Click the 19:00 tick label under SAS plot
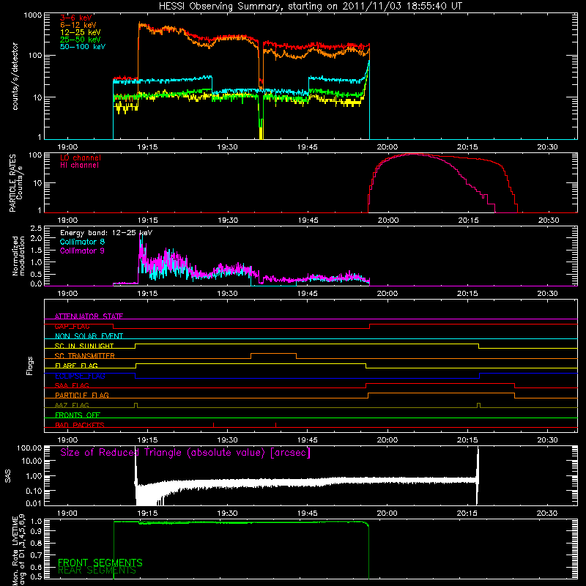This screenshot has height=586, width=586. coord(67,513)
